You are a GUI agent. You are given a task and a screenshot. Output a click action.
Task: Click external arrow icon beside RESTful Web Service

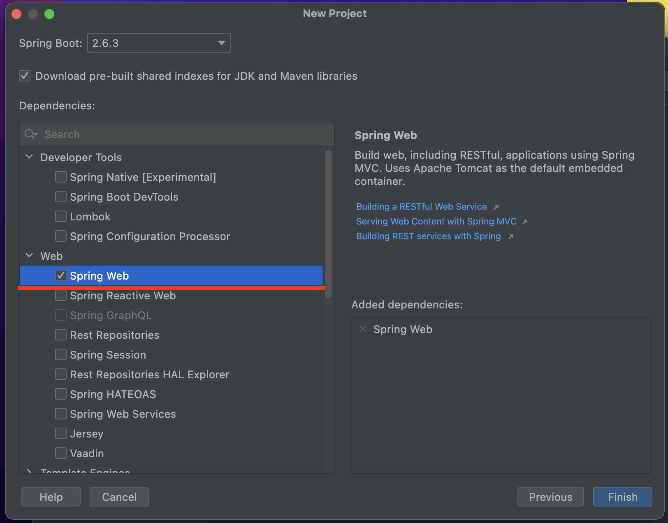click(x=496, y=207)
